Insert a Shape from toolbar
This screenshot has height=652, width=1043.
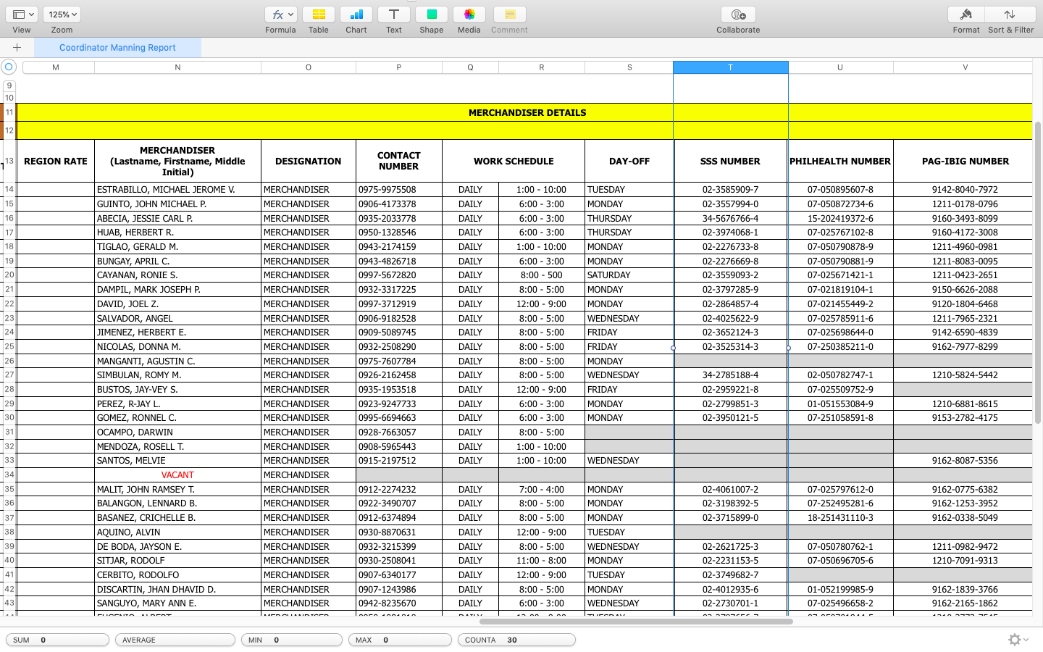[x=432, y=14]
